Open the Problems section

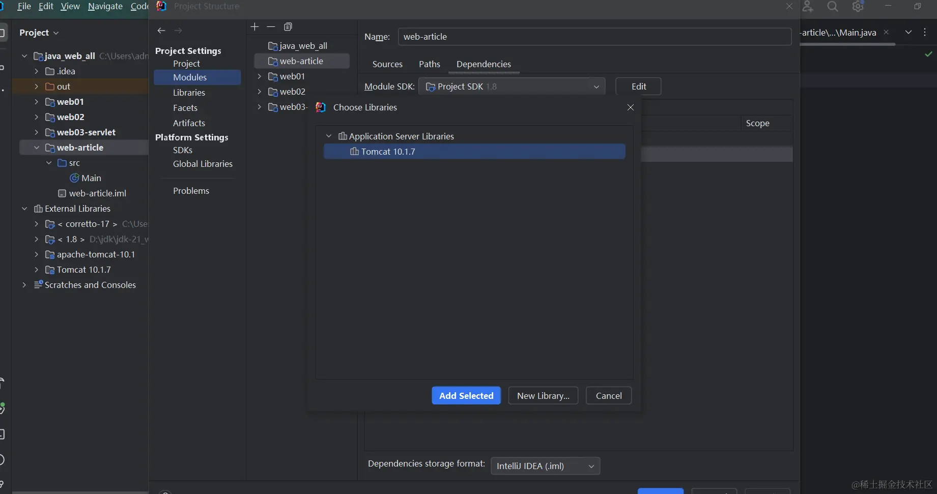191,191
